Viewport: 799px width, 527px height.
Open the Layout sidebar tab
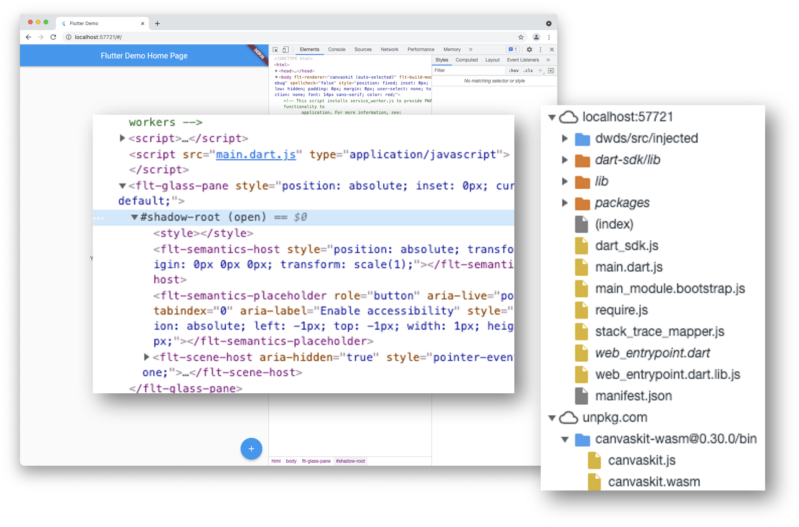click(x=492, y=60)
